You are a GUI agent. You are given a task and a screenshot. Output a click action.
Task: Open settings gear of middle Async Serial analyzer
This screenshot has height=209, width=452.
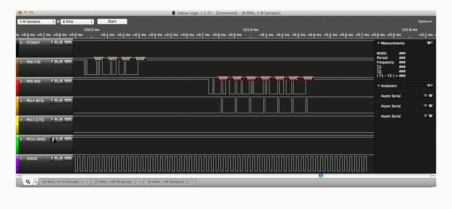tap(430, 106)
